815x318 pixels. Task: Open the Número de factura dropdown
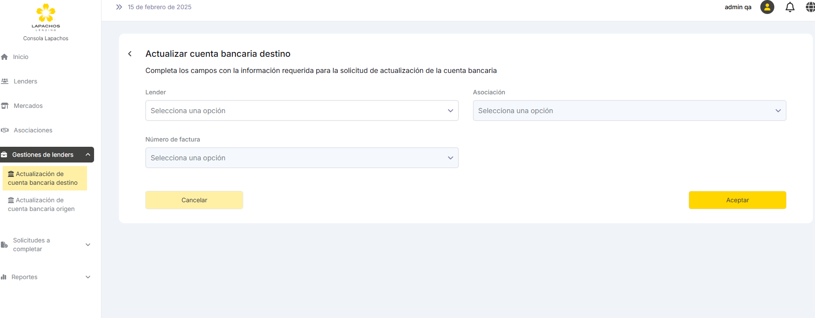tap(301, 158)
